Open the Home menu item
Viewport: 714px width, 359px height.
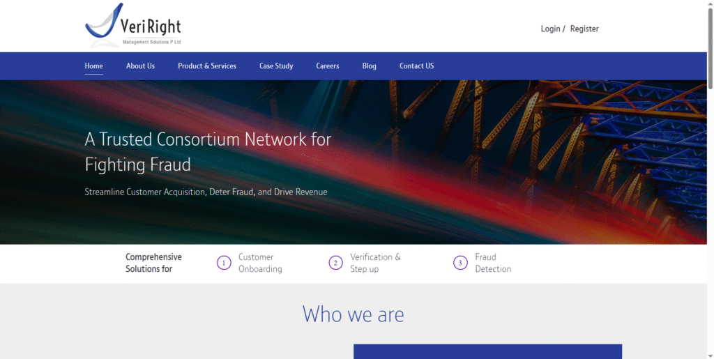[94, 66]
